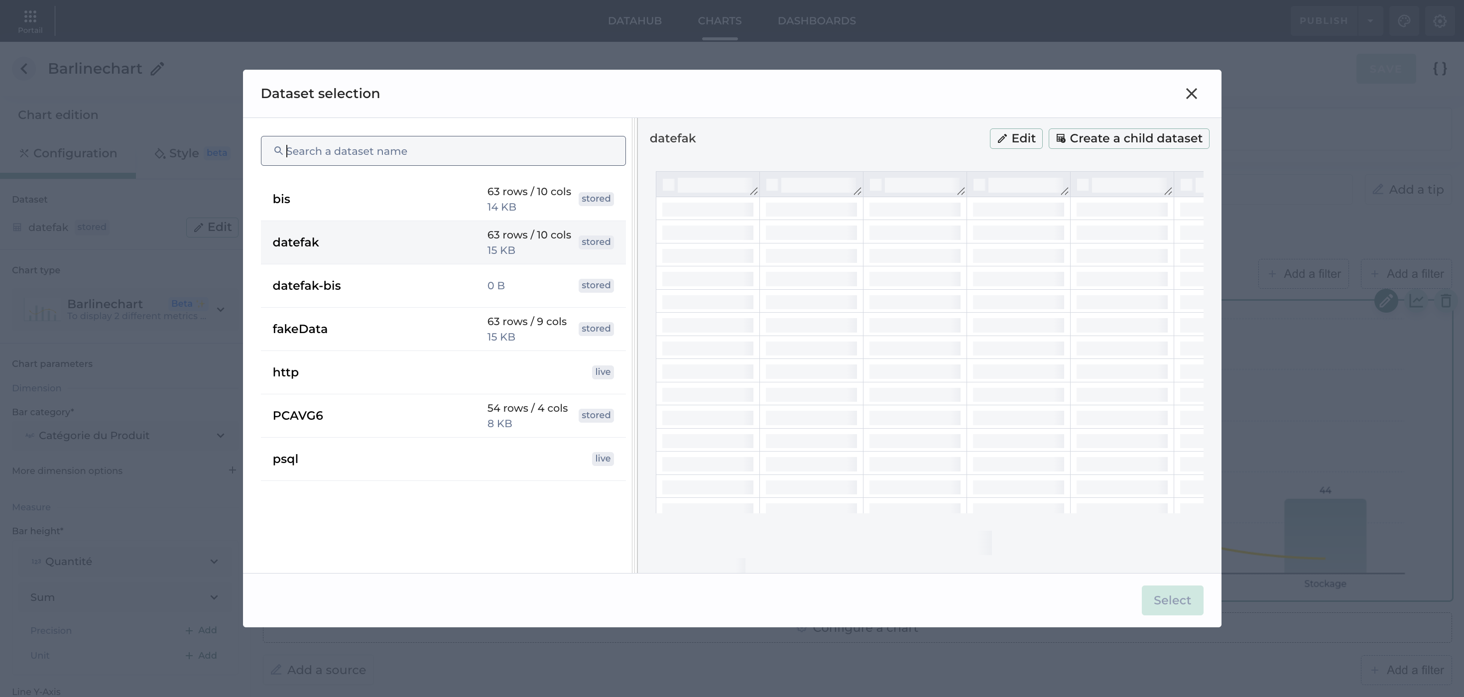Click the SAVE button
This screenshot has height=697, width=1464.
1385,69
